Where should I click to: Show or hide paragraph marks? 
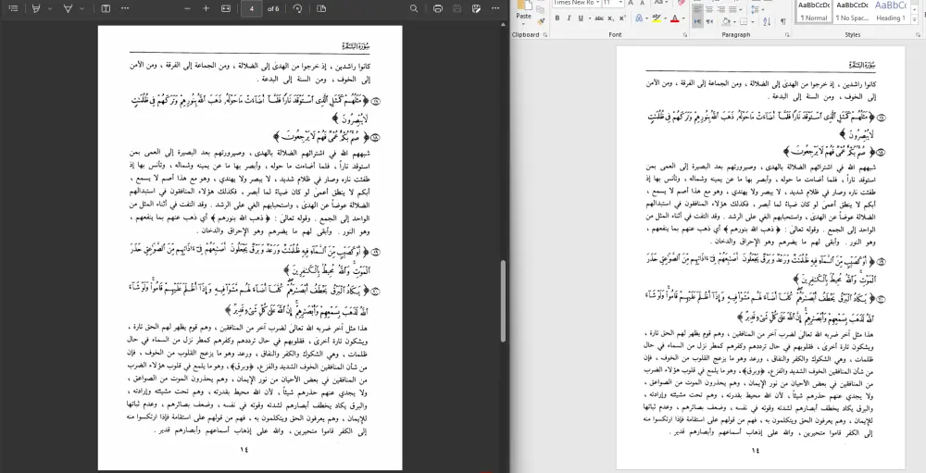pyautogui.click(x=783, y=21)
